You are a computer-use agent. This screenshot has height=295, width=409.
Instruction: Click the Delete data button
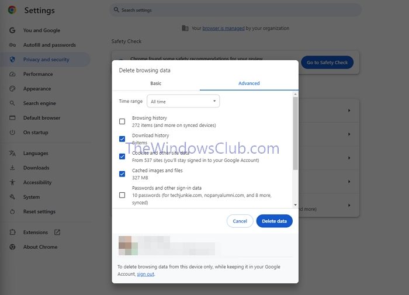click(x=274, y=221)
